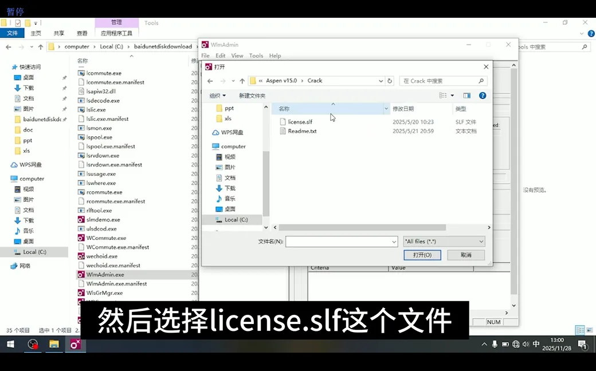Click WlmAdmin taskbar icon
596x371 pixels.
click(x=75, y=345)
